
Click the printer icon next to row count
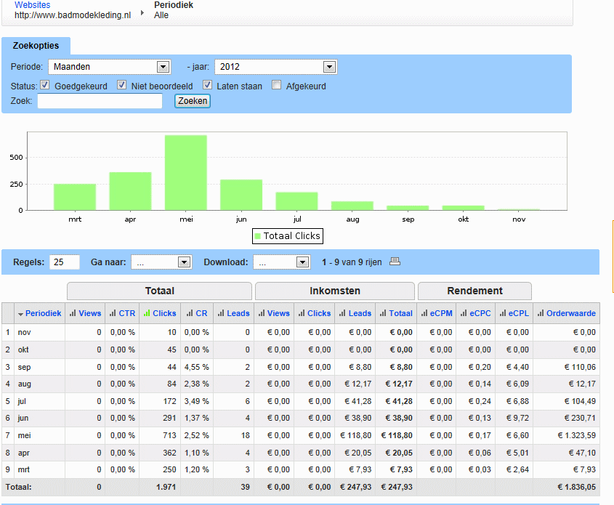[395, 262]
